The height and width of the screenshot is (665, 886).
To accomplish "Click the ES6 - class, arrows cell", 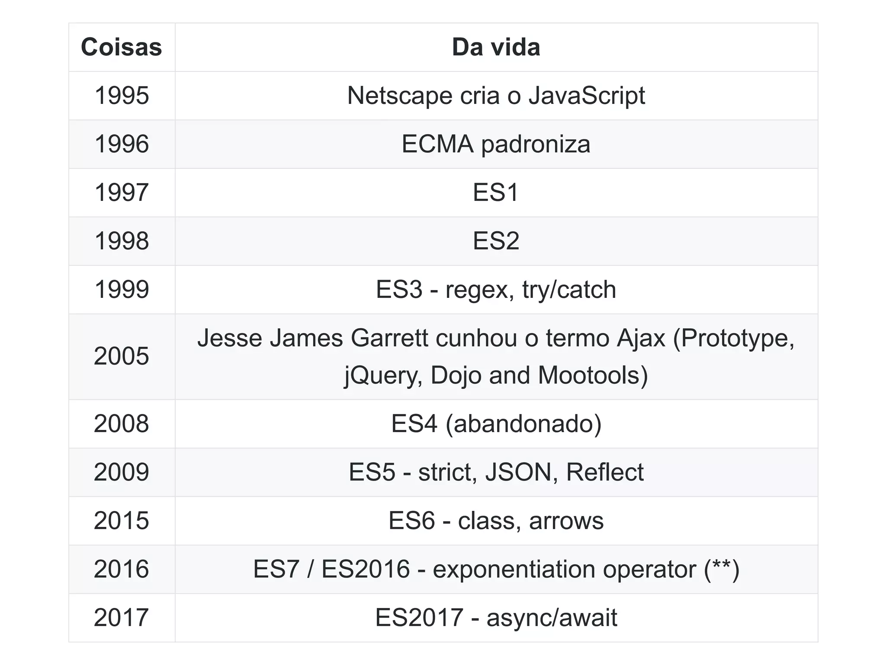I will point(496,521).
